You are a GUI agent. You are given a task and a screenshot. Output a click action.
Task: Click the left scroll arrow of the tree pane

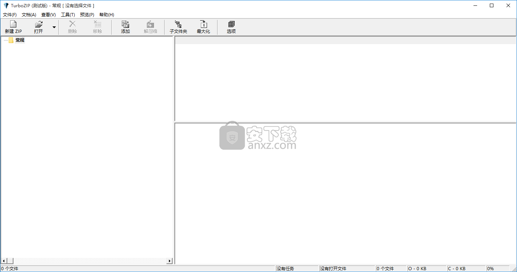[x=4, y=261]
